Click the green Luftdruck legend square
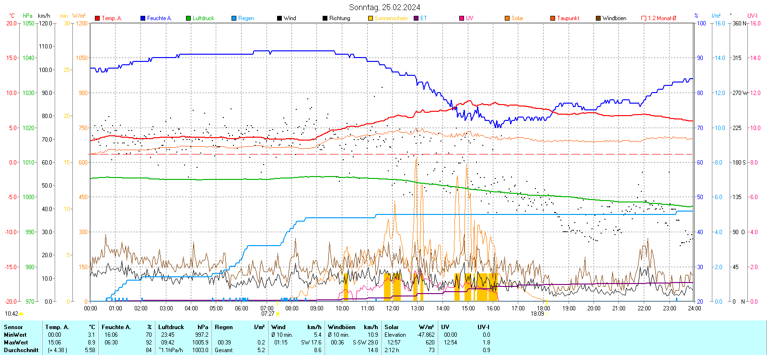This screenshot has height=355, width=767. pos(188,18)
